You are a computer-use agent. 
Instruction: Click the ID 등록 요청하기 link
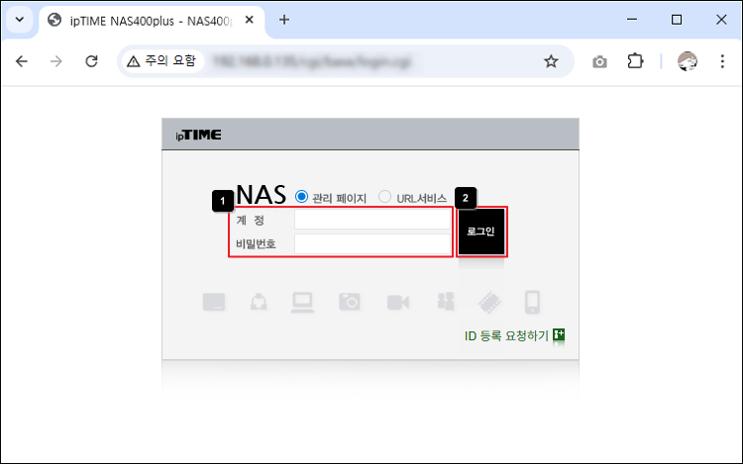[506, 335]
